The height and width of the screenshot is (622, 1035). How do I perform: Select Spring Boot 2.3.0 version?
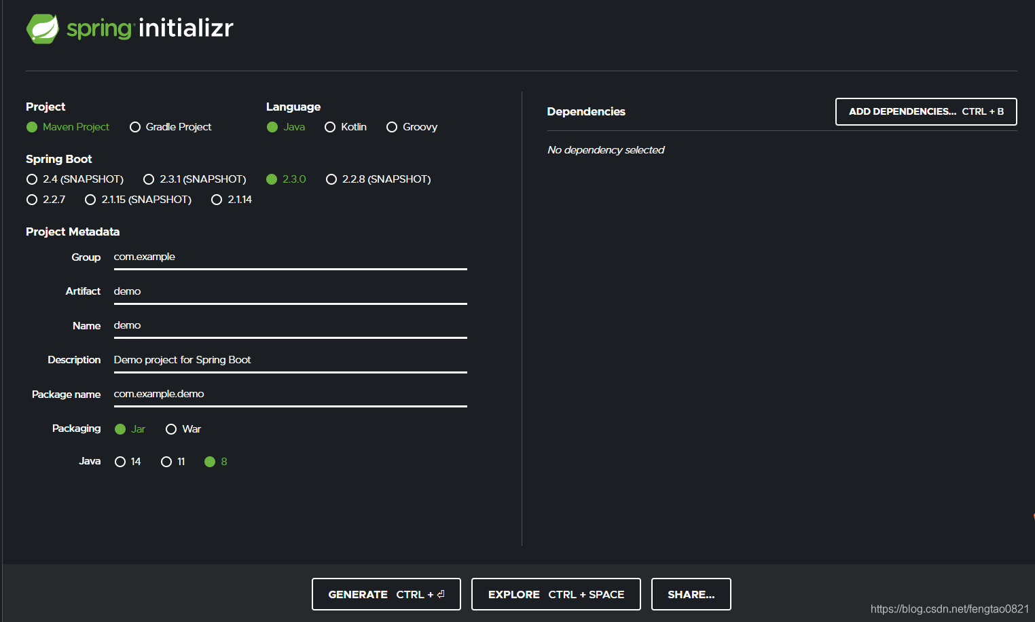point(286,179)
